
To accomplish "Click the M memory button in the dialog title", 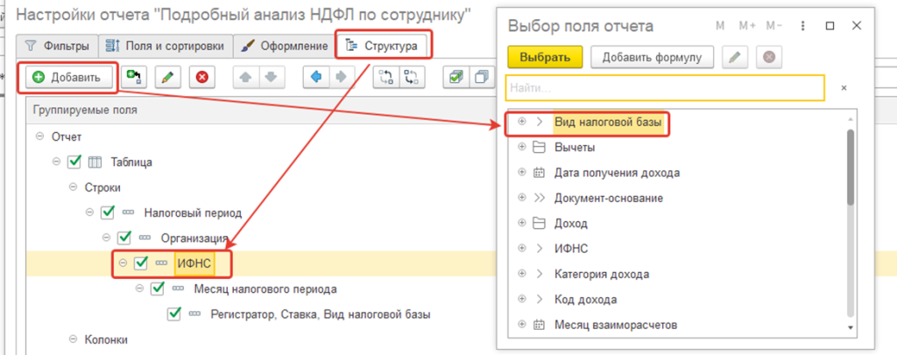I will (x=720, y=25).
